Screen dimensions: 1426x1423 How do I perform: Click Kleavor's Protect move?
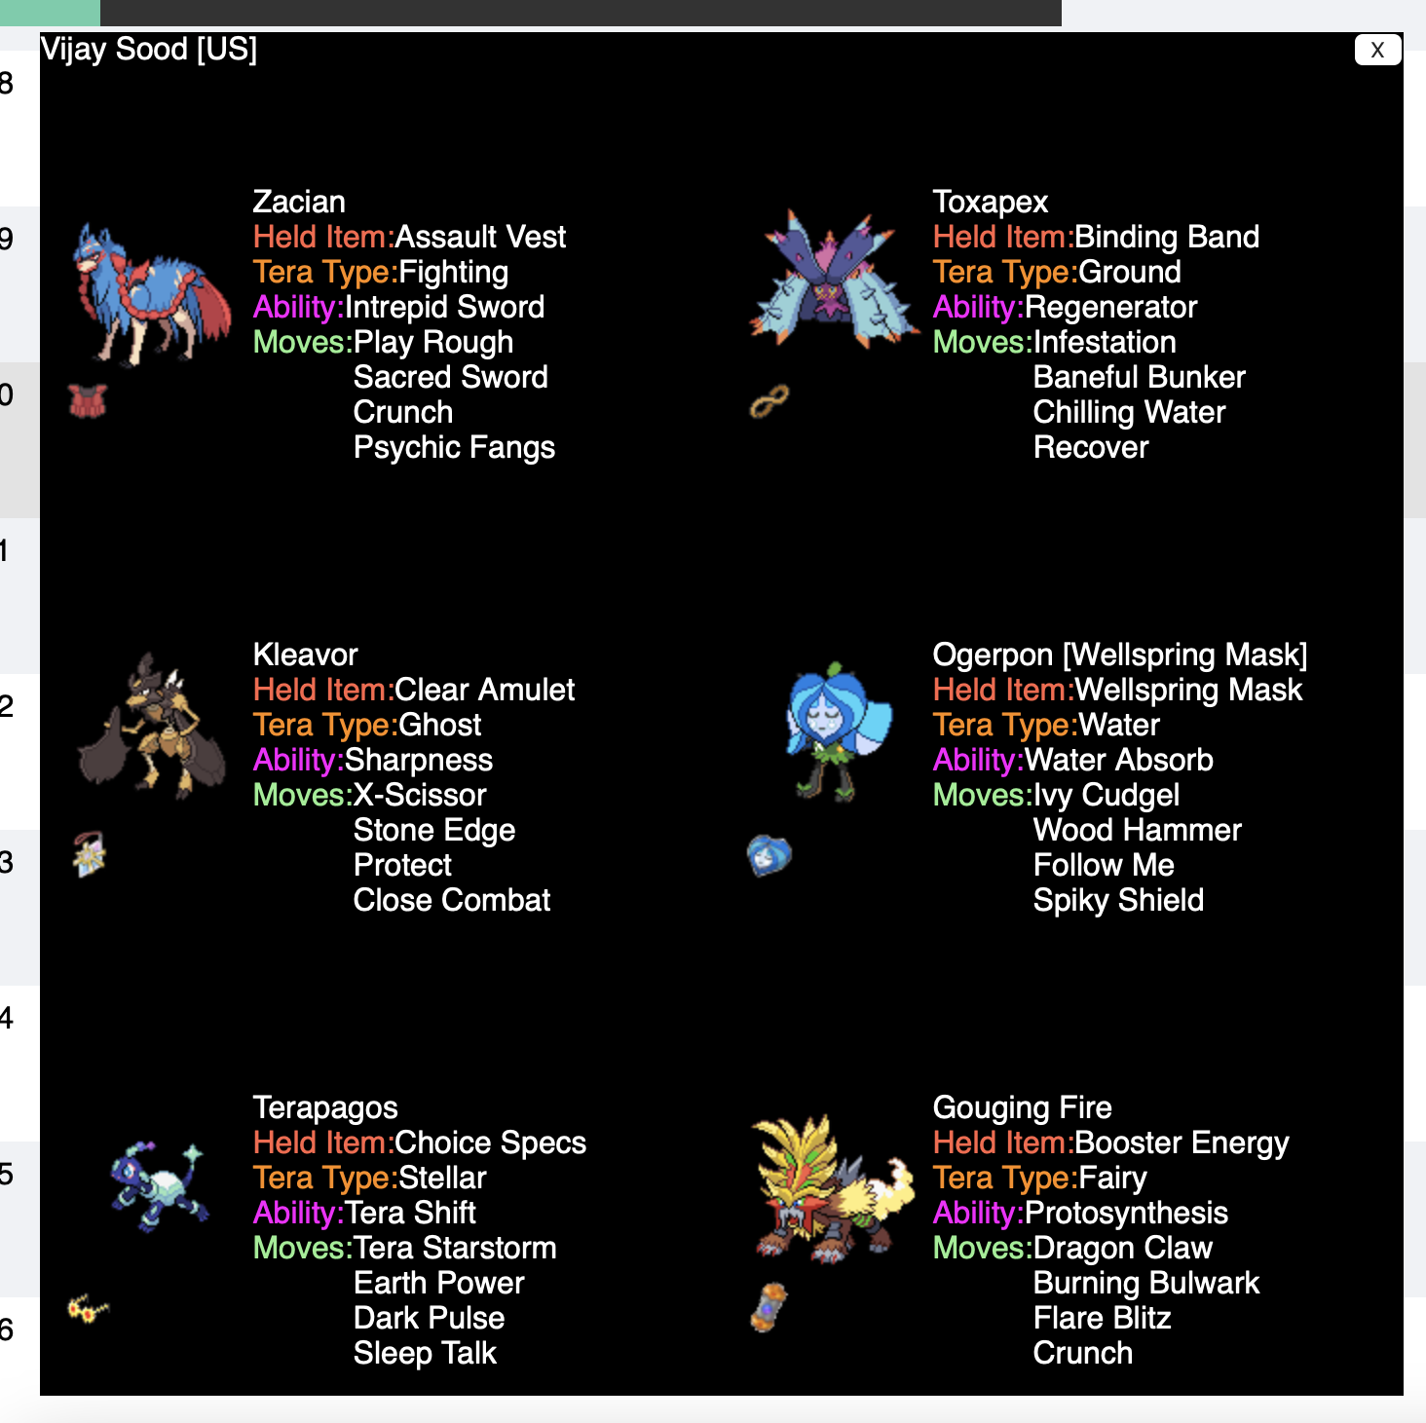[403, 865]
